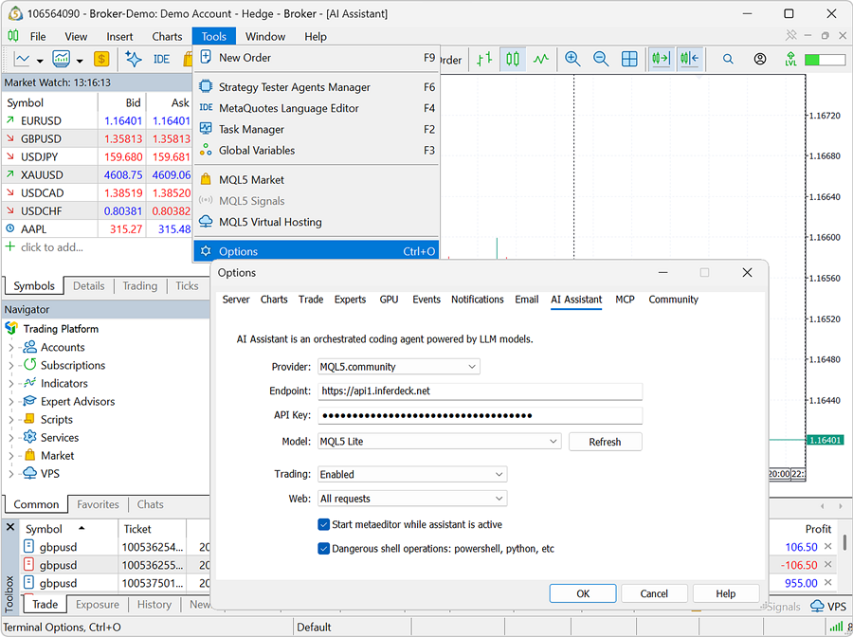Open Strategy Tester Agents Manager entry
Viewport: 853px width, 637px height.
316,87
